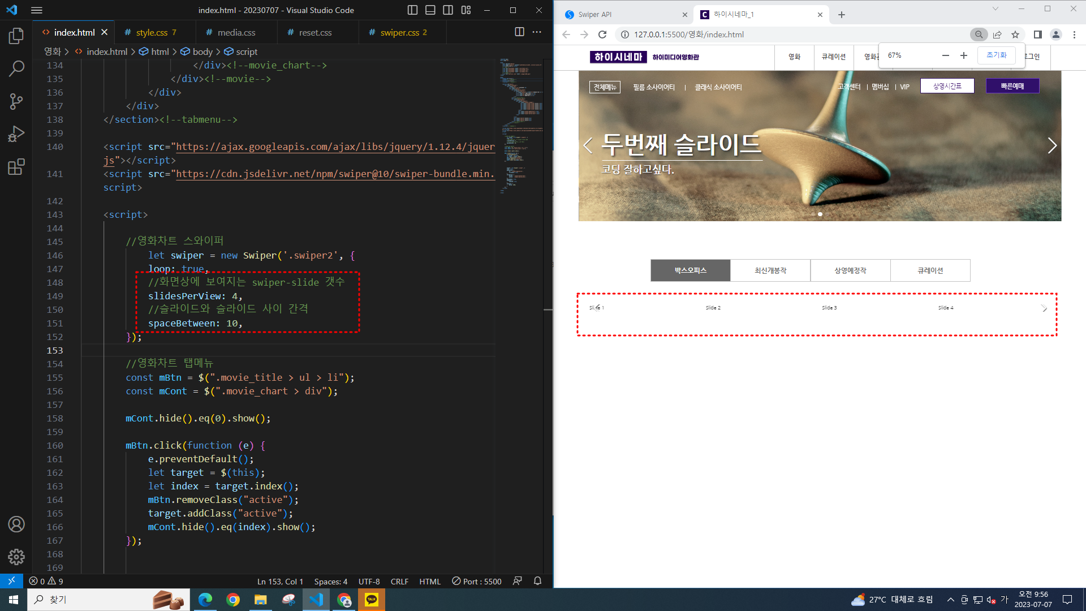Expand the Windows system tray hidden icons
Viewport: 1086px width, 611px height.
point(951,600)
